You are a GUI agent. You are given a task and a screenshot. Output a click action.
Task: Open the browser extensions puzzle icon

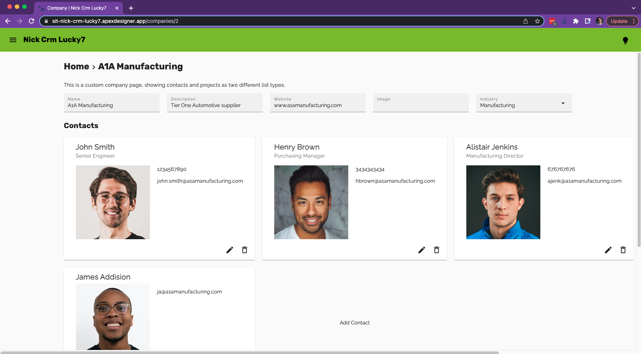click(575, 21)
